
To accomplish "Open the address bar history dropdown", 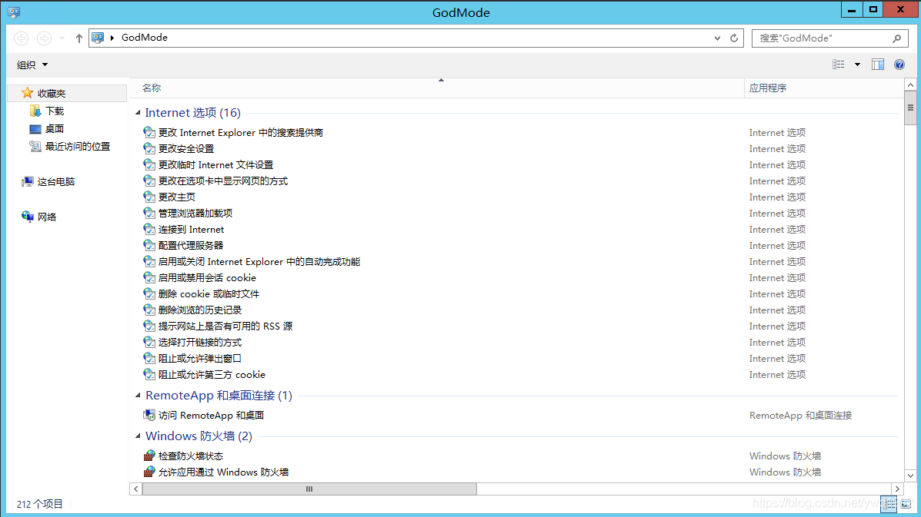I will tap(717, 38).
